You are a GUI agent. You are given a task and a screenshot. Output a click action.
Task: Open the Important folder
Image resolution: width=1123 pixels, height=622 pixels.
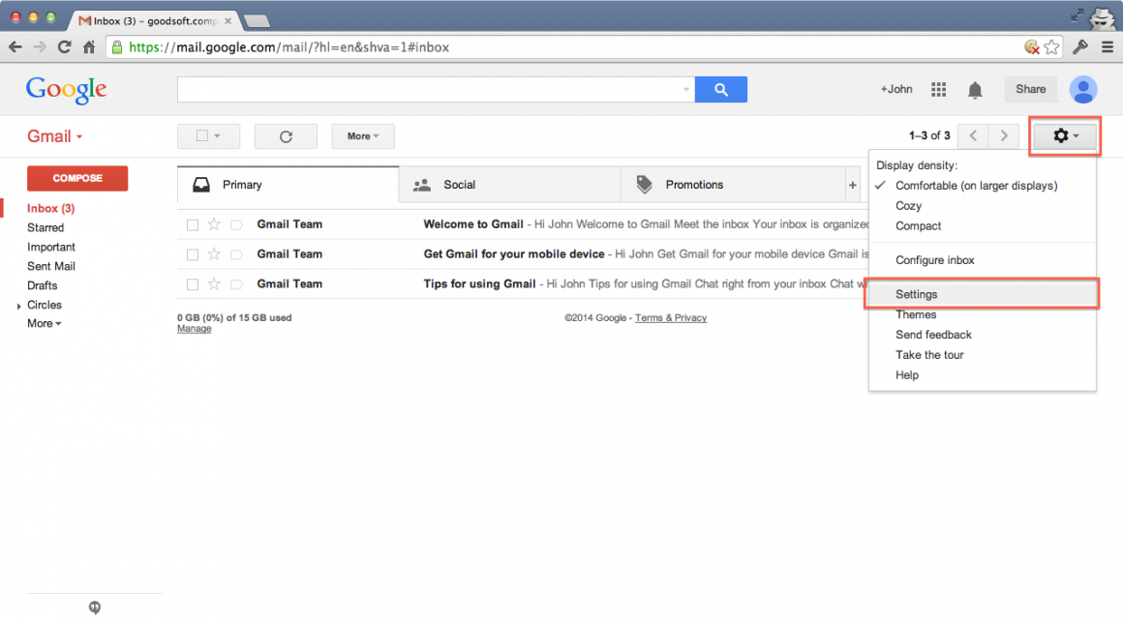(x=51, y=247)
